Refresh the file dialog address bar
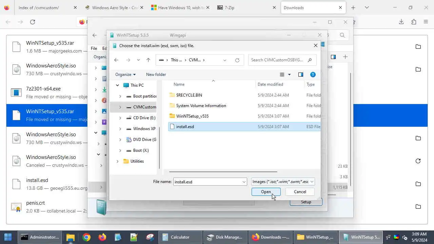 click(x=237, y=60)
